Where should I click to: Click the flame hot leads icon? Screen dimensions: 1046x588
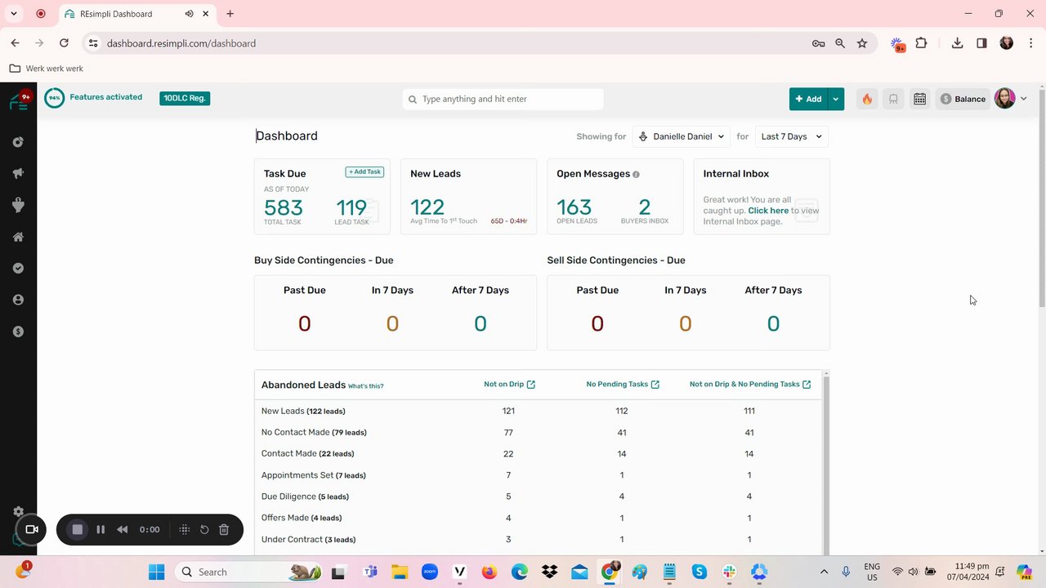pyautogui.click(x=867, y=99)
